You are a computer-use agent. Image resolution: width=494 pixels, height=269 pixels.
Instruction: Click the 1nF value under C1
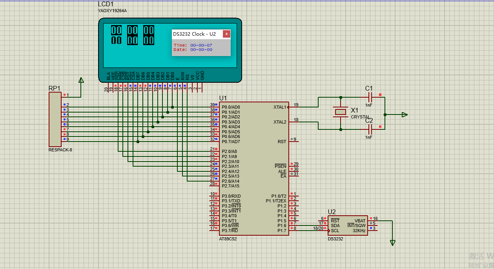369,105
